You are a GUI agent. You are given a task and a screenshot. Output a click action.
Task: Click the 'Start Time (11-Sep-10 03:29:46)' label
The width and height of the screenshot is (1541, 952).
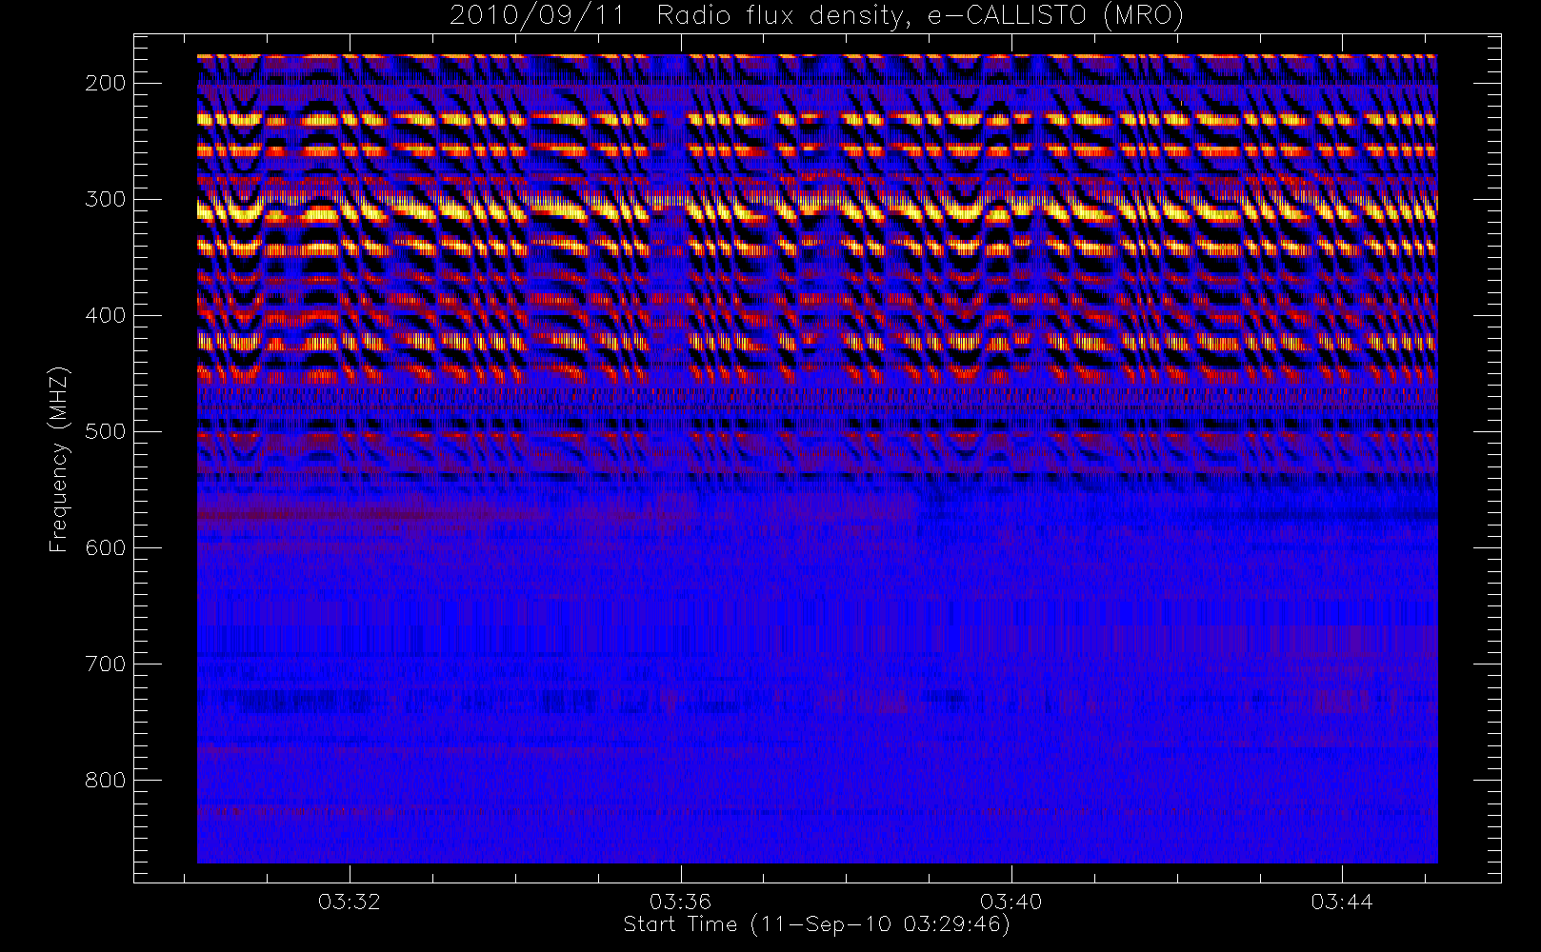pos(816,924)
